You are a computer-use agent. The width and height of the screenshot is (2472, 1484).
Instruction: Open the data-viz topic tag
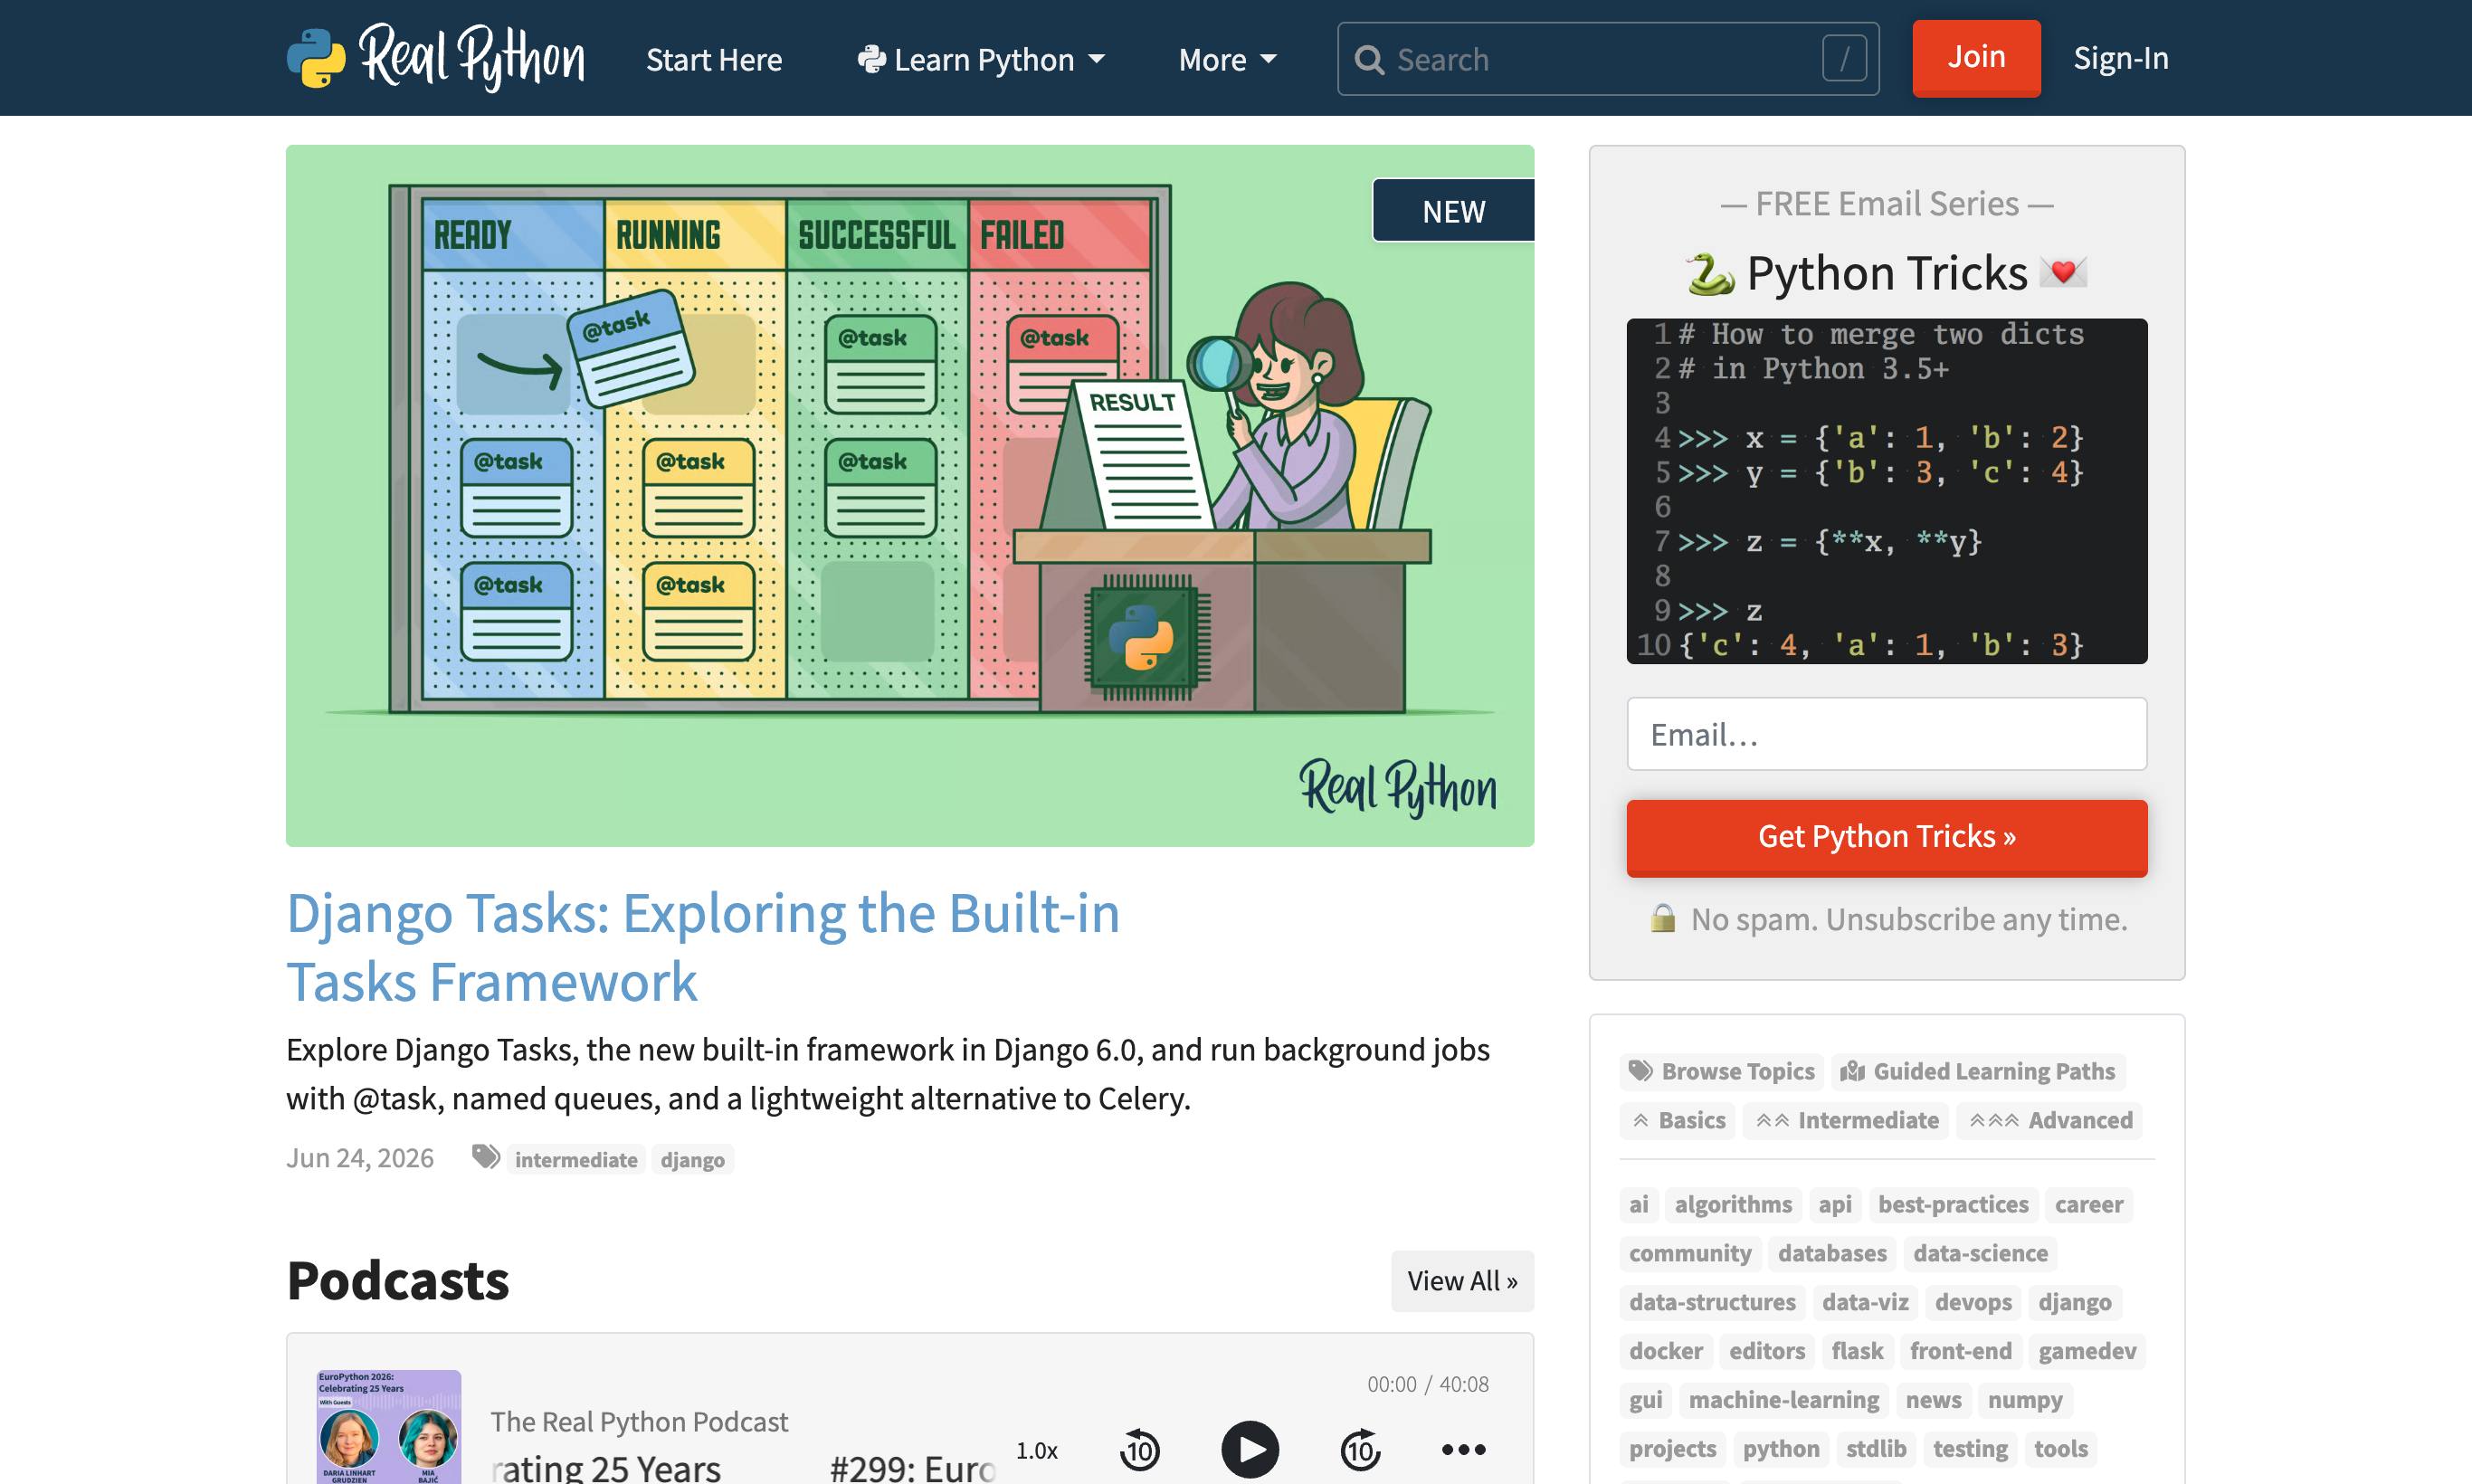1864,1302
